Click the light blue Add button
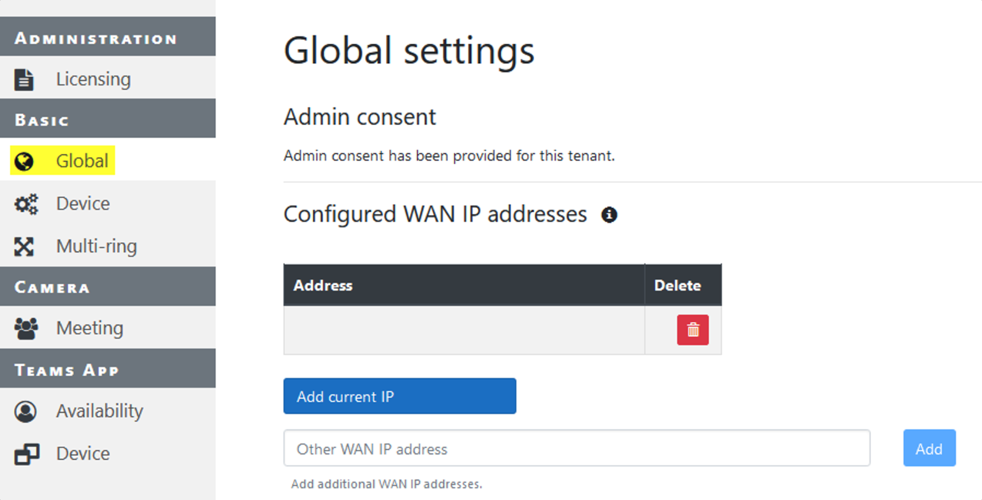 coord(929,448)
